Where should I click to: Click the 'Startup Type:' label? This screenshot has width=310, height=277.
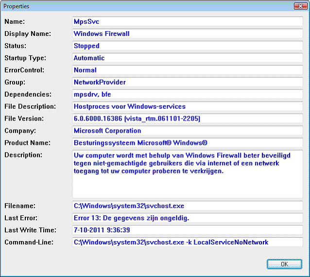tap(25, 58)
